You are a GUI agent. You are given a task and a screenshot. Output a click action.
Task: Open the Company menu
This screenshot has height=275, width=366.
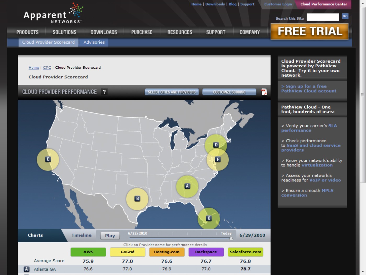pos(250,32)
